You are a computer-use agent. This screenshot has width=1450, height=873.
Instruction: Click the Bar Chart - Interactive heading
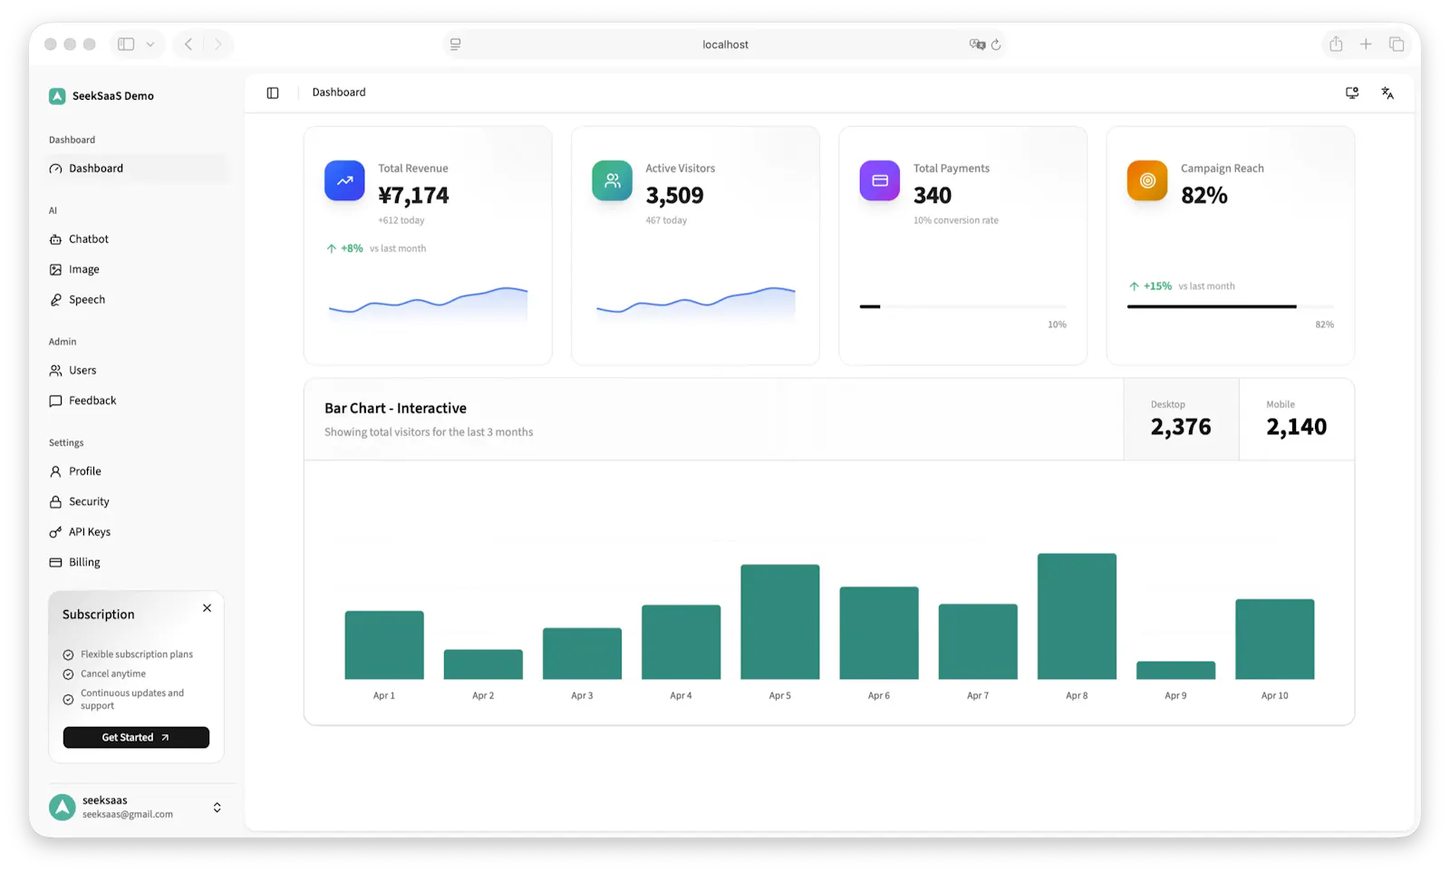395,409
